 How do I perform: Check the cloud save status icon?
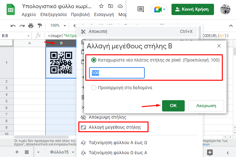click(120, 6)
